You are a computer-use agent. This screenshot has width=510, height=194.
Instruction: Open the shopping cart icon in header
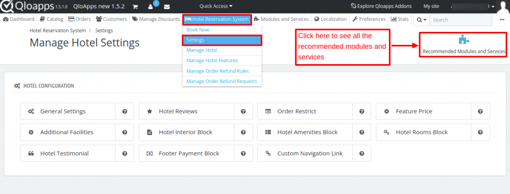pos(135,6)
